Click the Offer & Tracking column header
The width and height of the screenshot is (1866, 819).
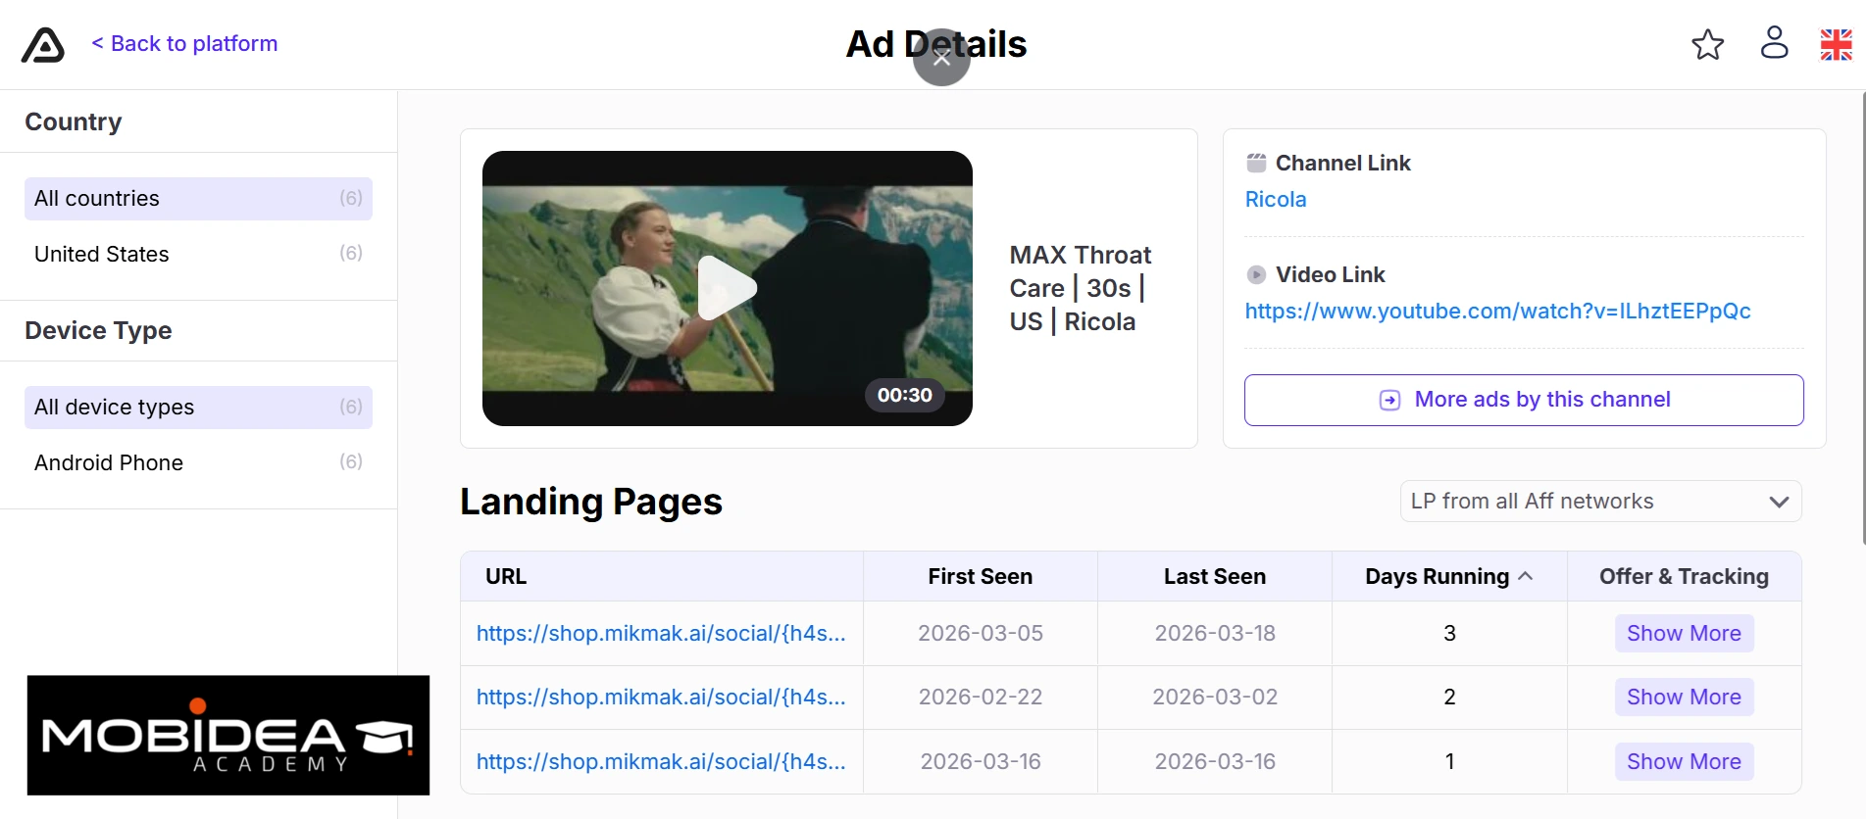1684,576
